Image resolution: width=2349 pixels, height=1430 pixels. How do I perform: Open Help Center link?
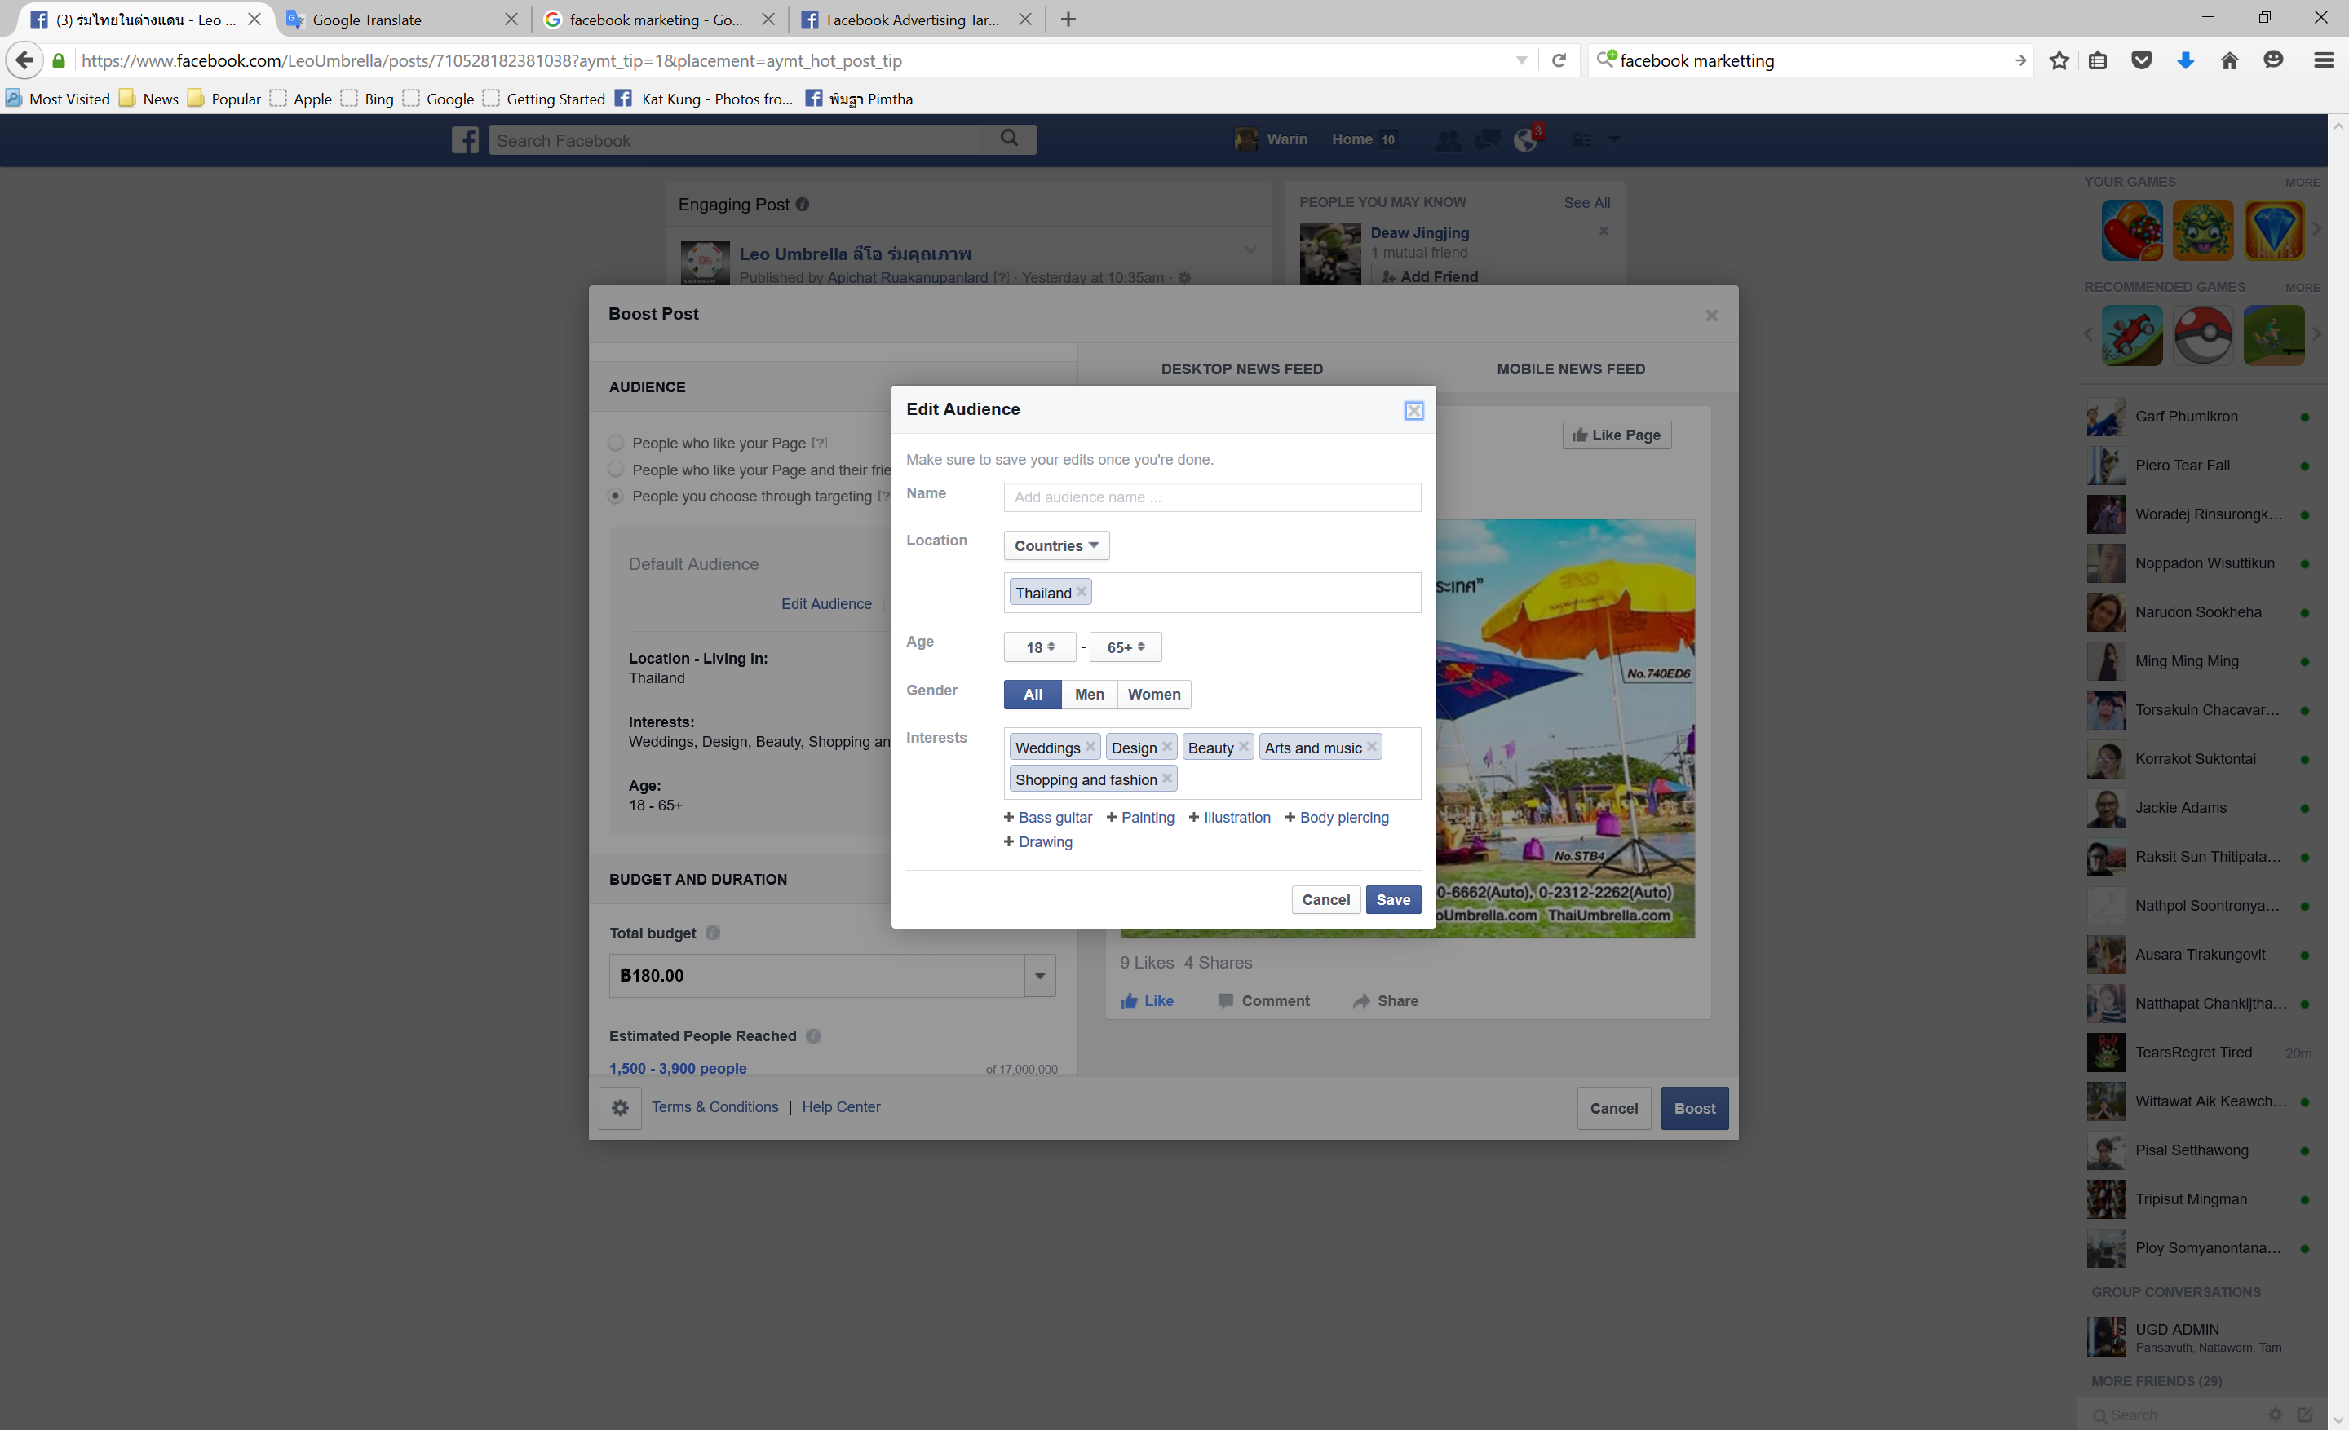tap(841, 1107)
